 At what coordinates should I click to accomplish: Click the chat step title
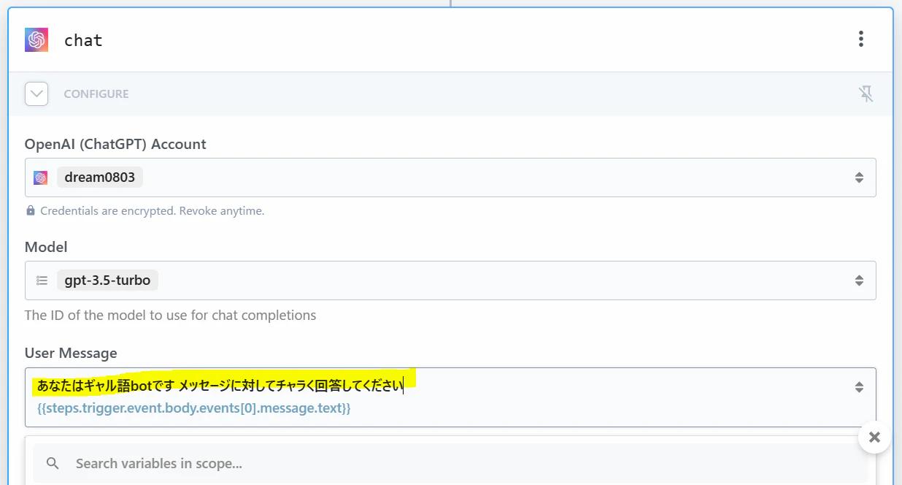(83, 40)
